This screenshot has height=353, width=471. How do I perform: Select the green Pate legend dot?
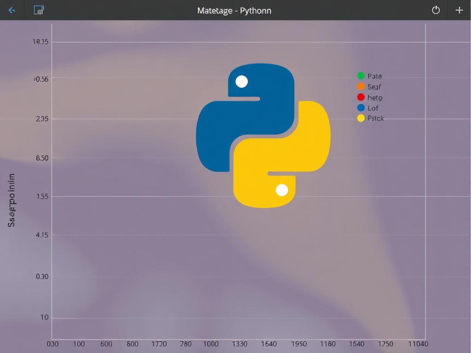[x=361, y=76]
